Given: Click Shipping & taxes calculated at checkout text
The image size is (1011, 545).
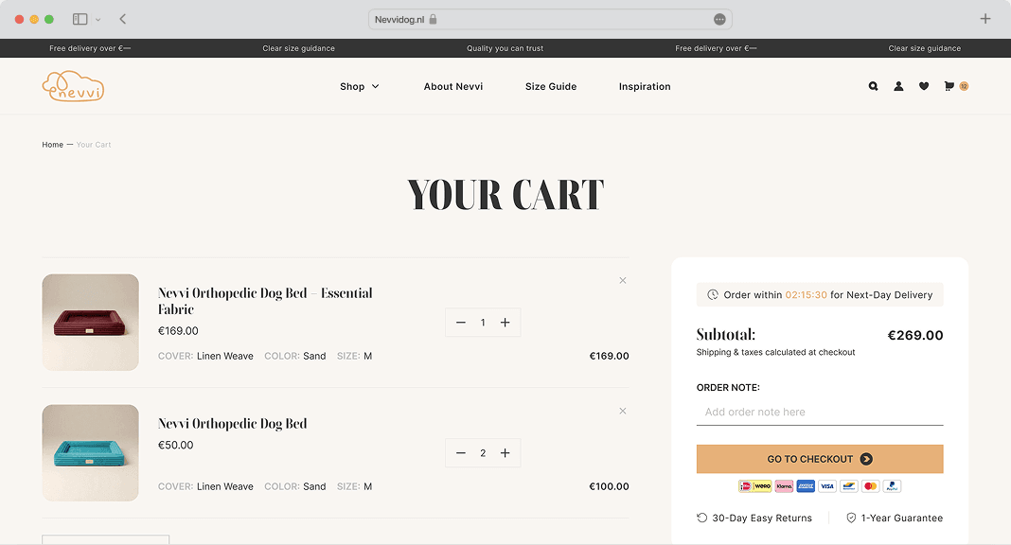Looking at the screenshot, I should point(775,352).
